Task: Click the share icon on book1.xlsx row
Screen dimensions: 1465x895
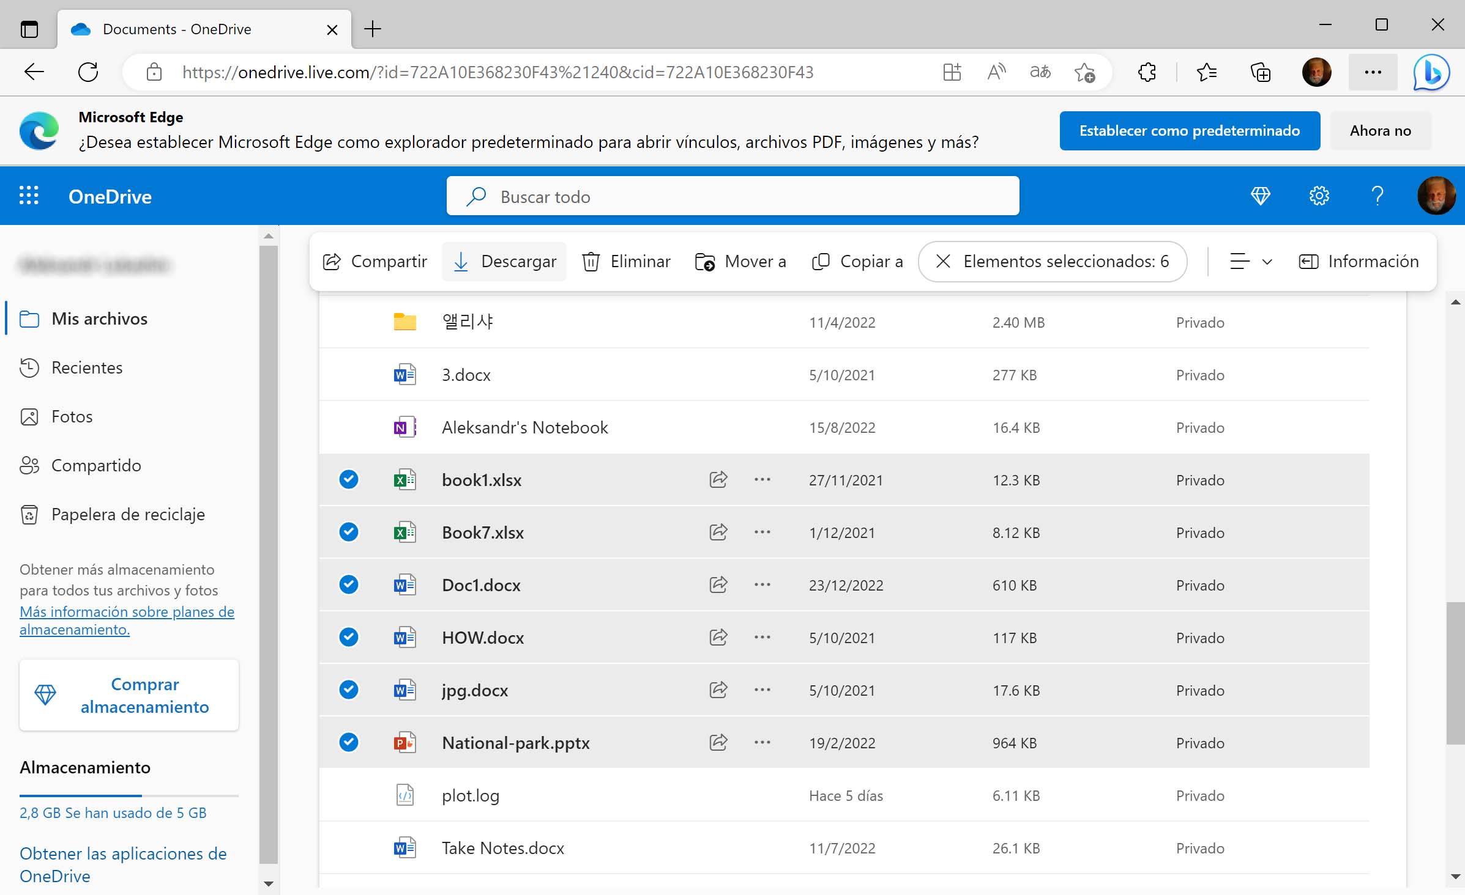Action: click(x=718, y=480)
